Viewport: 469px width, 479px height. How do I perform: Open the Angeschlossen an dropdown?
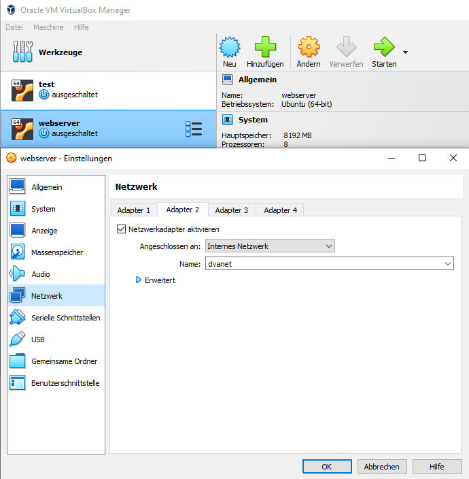click(x=270, y=246)
